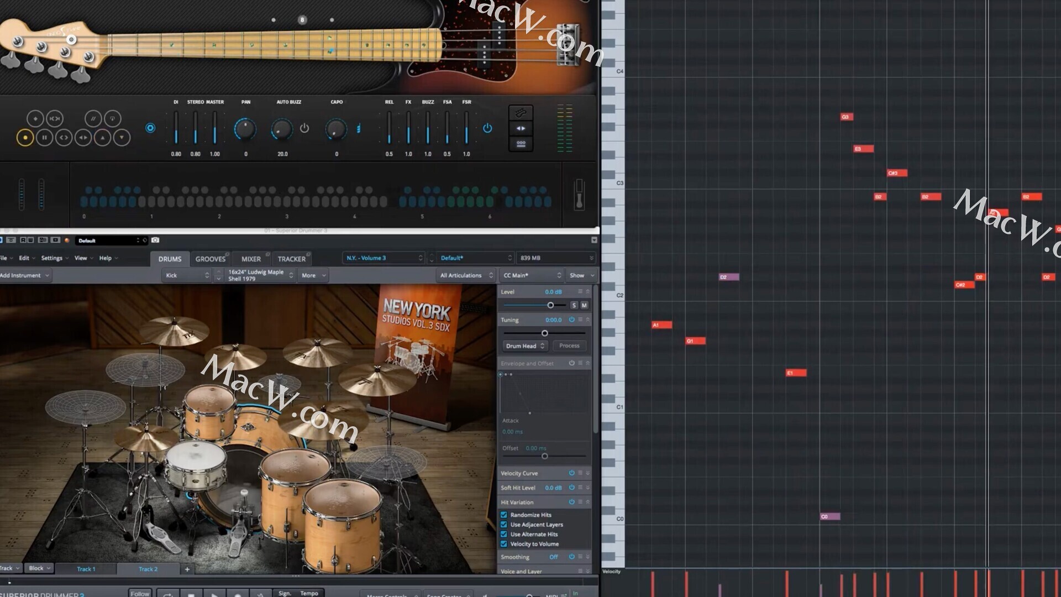Image resolution: width=1061 pixels, height=597 pixels.
Task: Click the REL fader in bass plugin
Action: [x=389, y=128]
